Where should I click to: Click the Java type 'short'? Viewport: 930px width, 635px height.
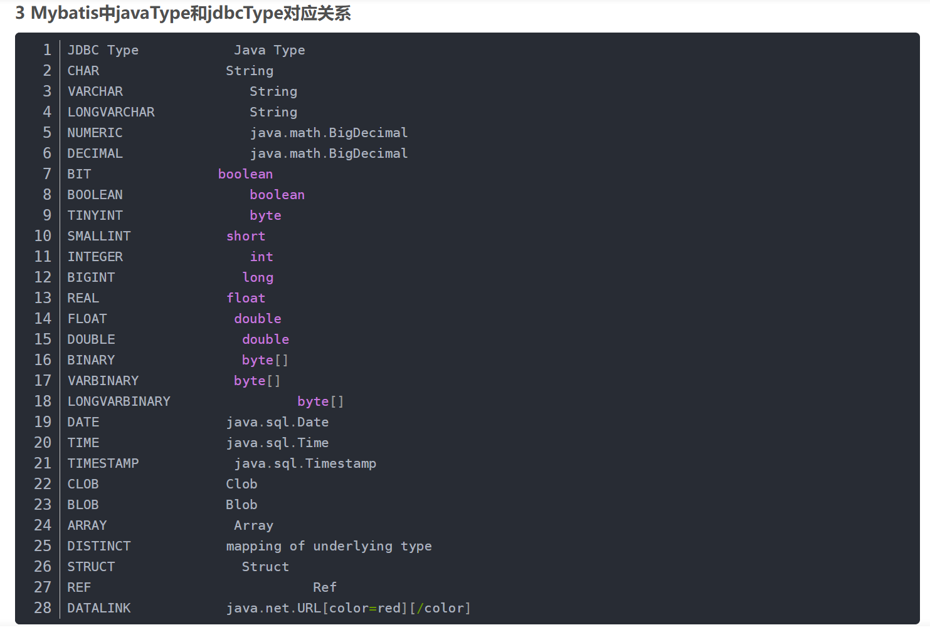click(246, 236)
